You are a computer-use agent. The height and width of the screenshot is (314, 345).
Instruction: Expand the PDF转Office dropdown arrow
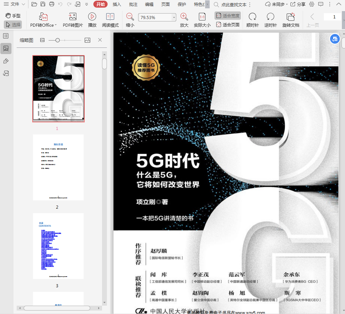click(56, 25)
